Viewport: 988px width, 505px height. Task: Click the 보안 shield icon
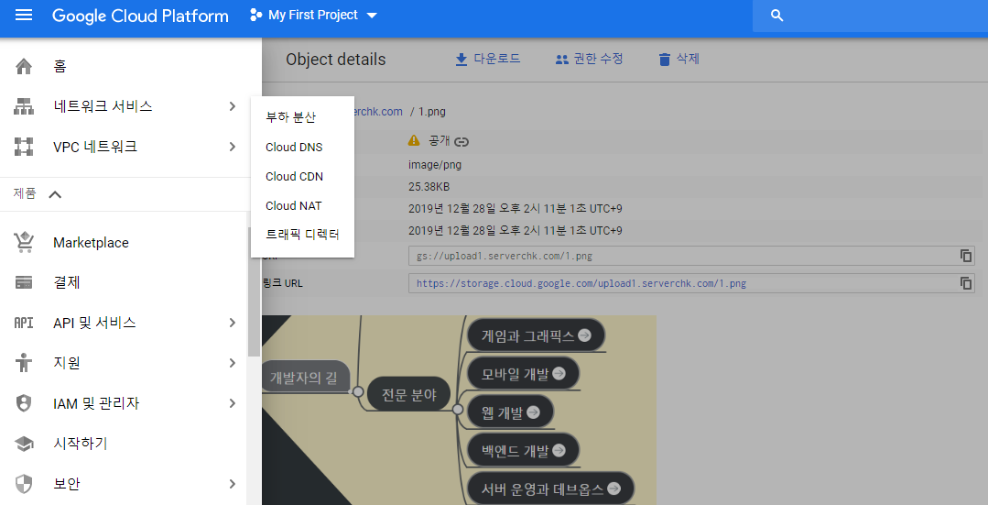(23, 484)
